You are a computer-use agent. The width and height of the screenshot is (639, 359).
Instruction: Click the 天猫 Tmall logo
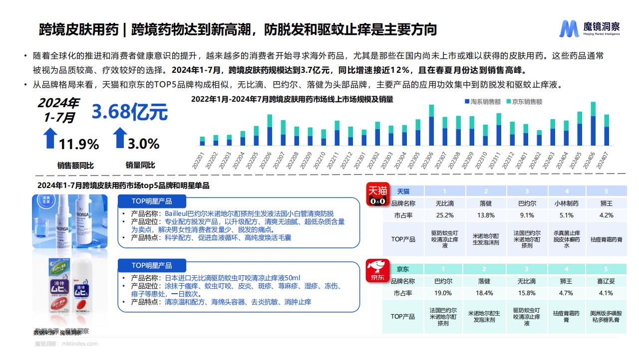click(377, 195)
